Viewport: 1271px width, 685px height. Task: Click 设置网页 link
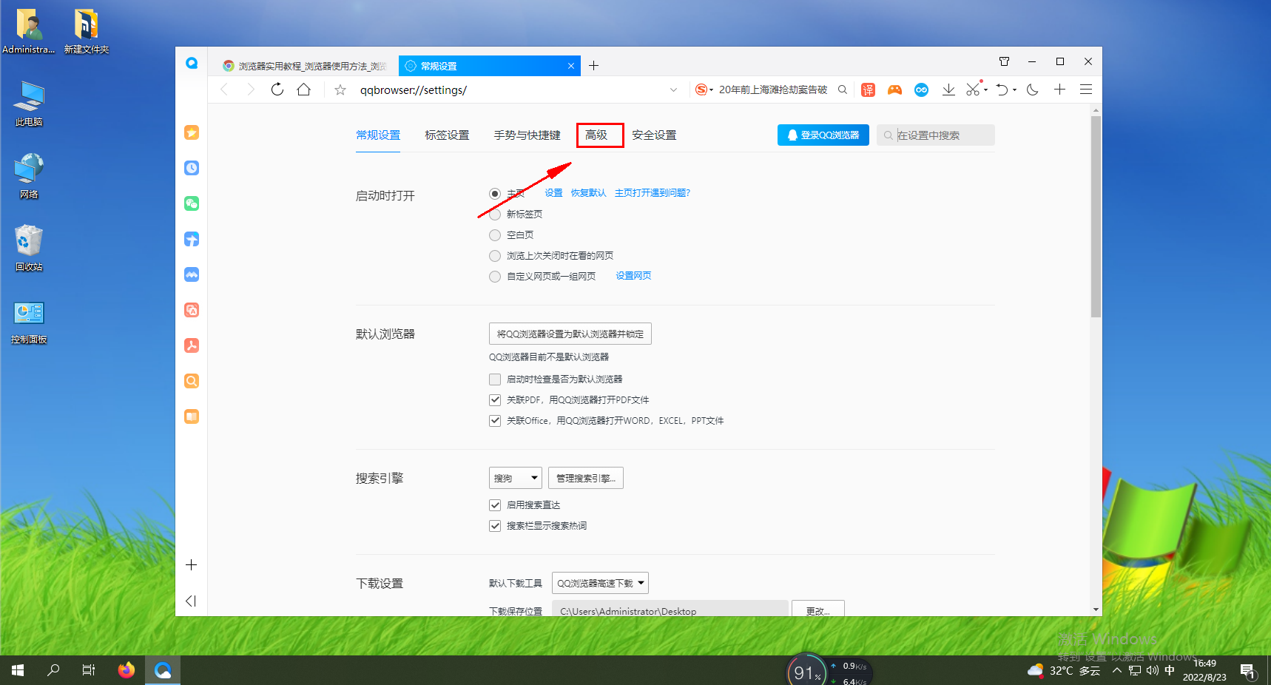[634, 276]
